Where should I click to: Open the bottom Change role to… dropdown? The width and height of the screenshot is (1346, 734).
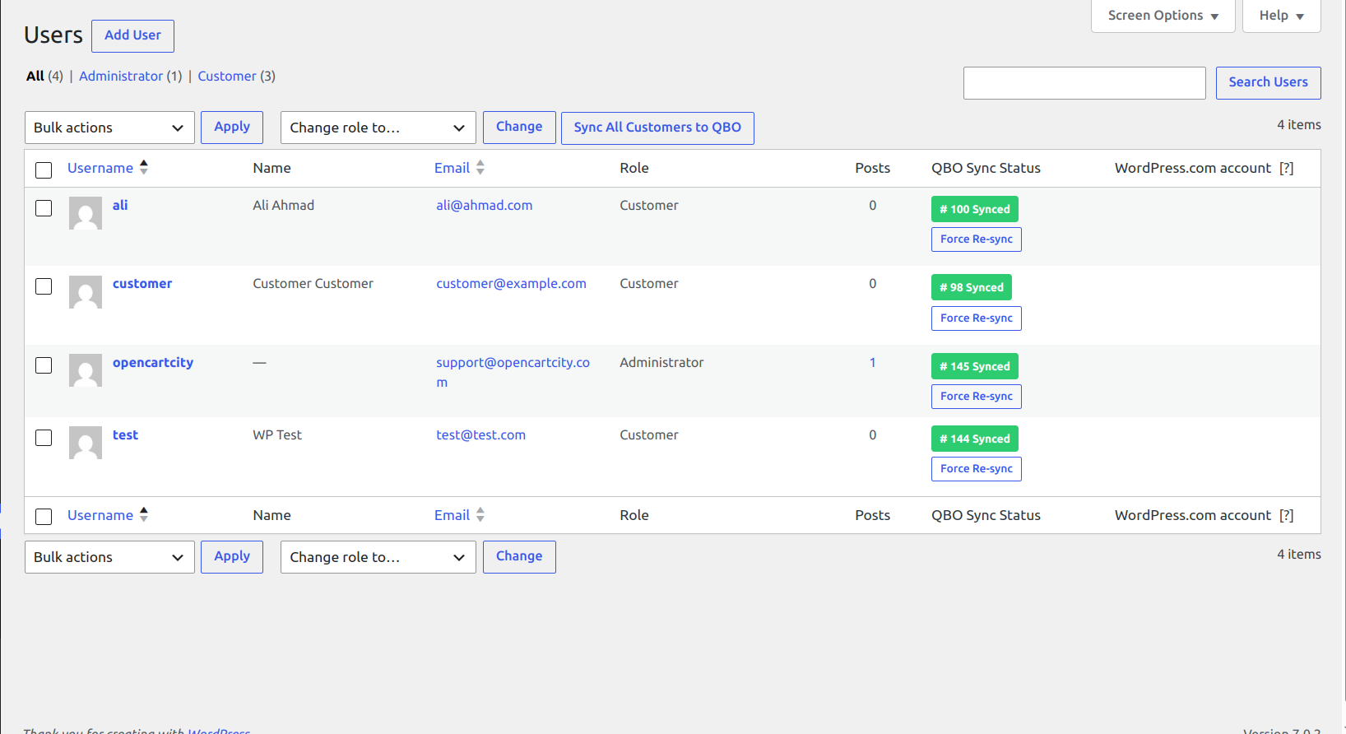tap(378, 557)
